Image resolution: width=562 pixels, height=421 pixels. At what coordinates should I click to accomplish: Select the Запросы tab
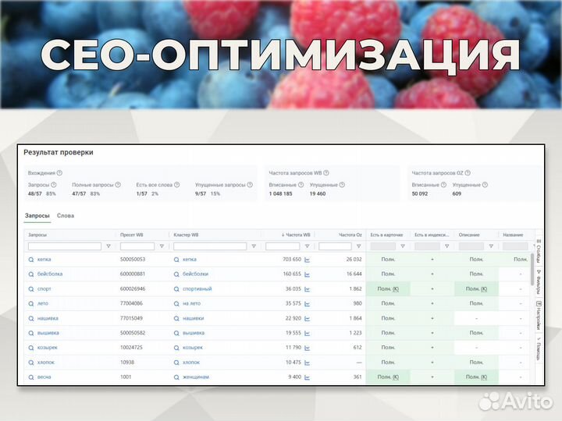37,216
